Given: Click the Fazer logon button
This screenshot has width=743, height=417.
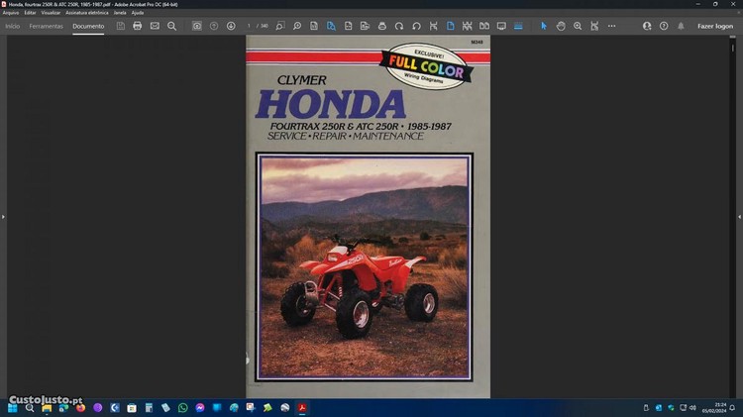Looking at the screenshot, I should (x=715, y=26).
